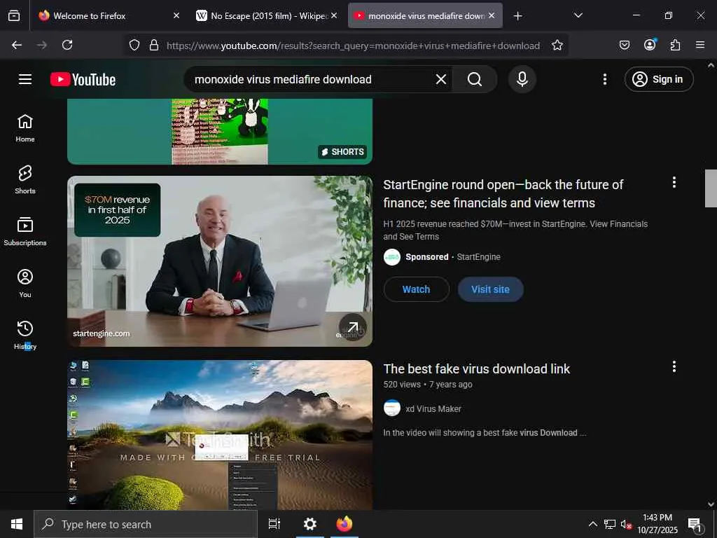Click the Windows taskbar search box
This screenshot has height=538, width=717.
146,524
